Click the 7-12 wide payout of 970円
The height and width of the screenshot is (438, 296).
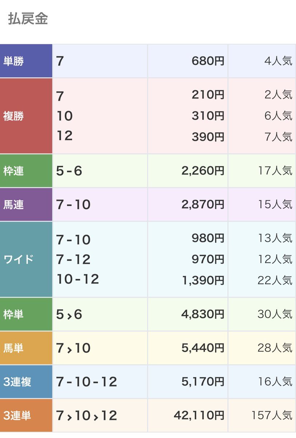point(208,259)
